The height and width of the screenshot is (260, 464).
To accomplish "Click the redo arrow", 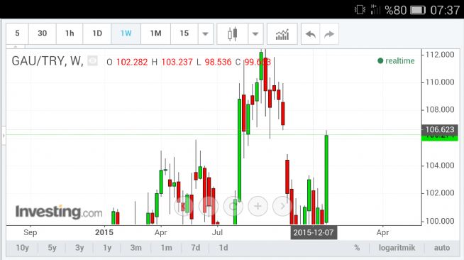I will [x=329, y=34].
